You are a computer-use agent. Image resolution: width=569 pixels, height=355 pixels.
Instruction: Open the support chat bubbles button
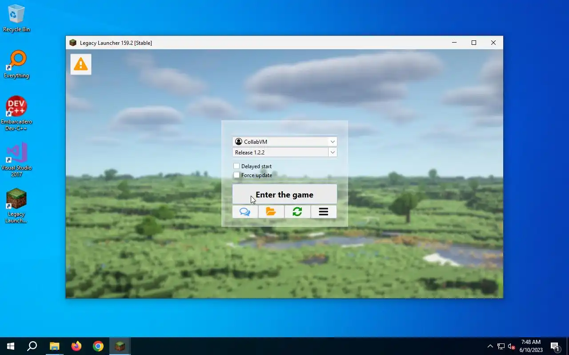click(245, 212)
